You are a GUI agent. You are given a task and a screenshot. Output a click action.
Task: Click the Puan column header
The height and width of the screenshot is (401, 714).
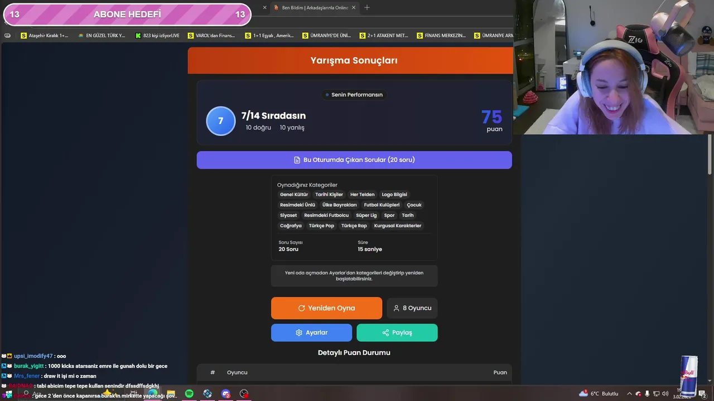point(500,373)
